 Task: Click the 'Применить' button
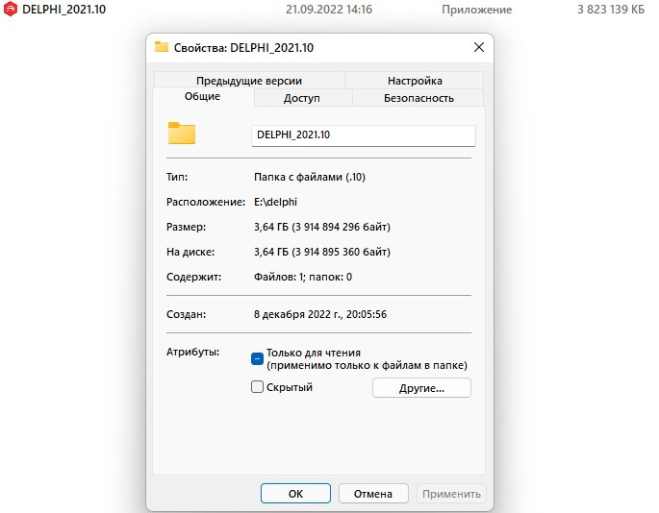(x=451, y=493)
